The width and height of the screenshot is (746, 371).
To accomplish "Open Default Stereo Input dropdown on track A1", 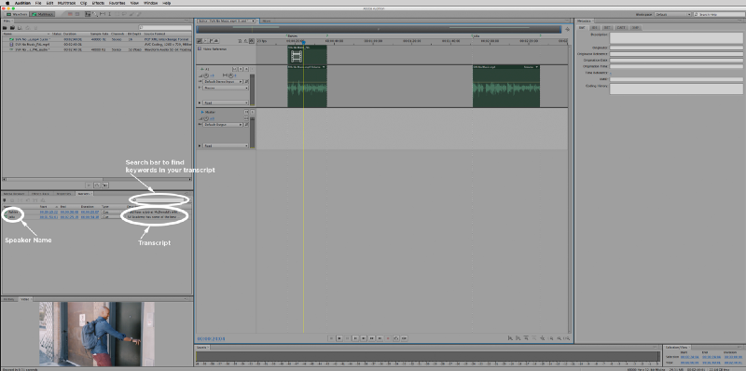I will tap(222, 82).
